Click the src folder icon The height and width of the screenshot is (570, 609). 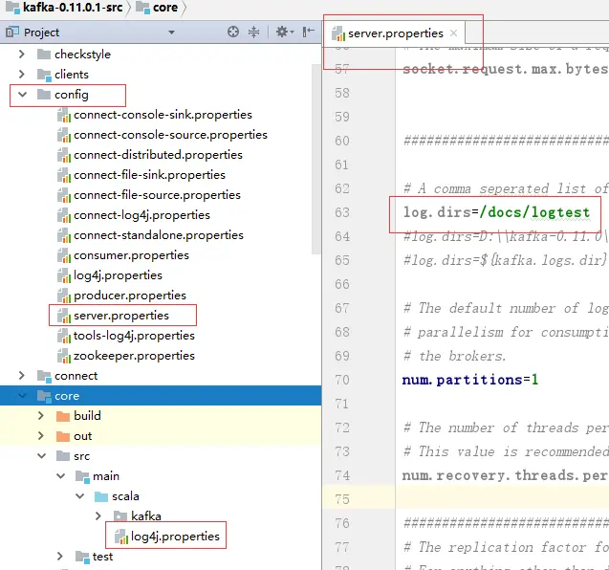pos(63,456)
